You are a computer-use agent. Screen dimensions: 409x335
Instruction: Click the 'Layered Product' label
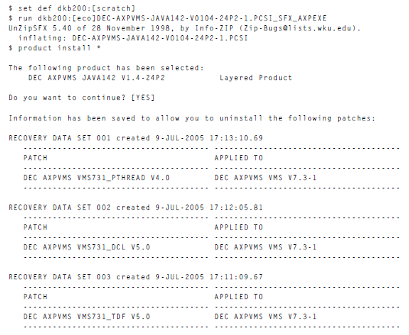(255, 78)
